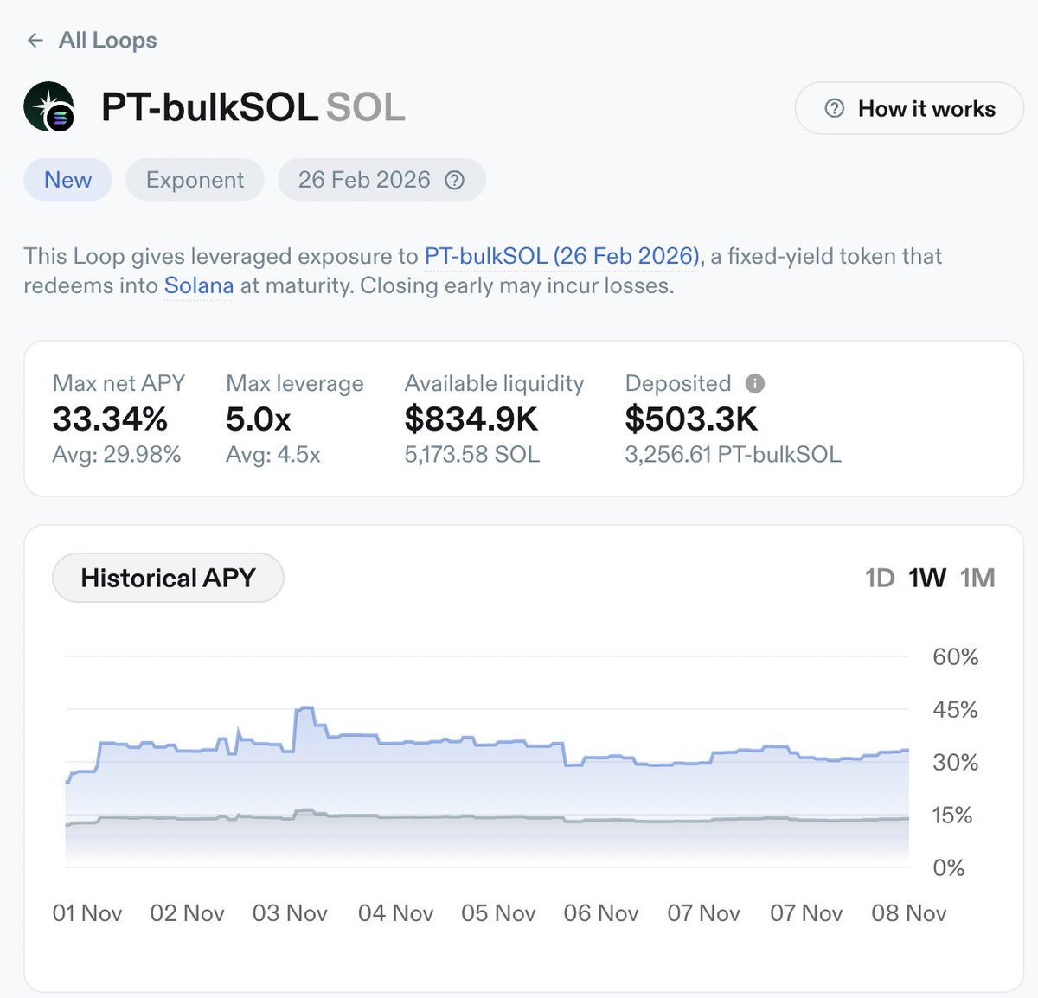Click the 60% axis label
Viewport: 1038px width, 998px height.
click(x=955, y=657)
